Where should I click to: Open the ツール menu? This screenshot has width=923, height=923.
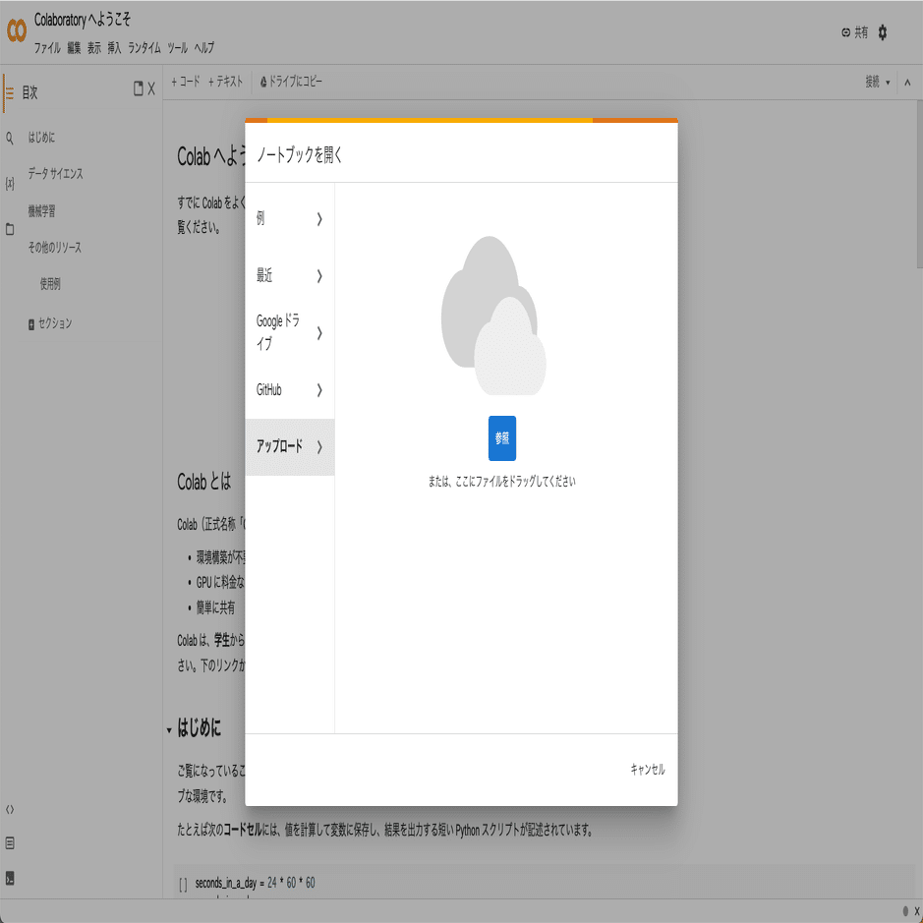177,48
